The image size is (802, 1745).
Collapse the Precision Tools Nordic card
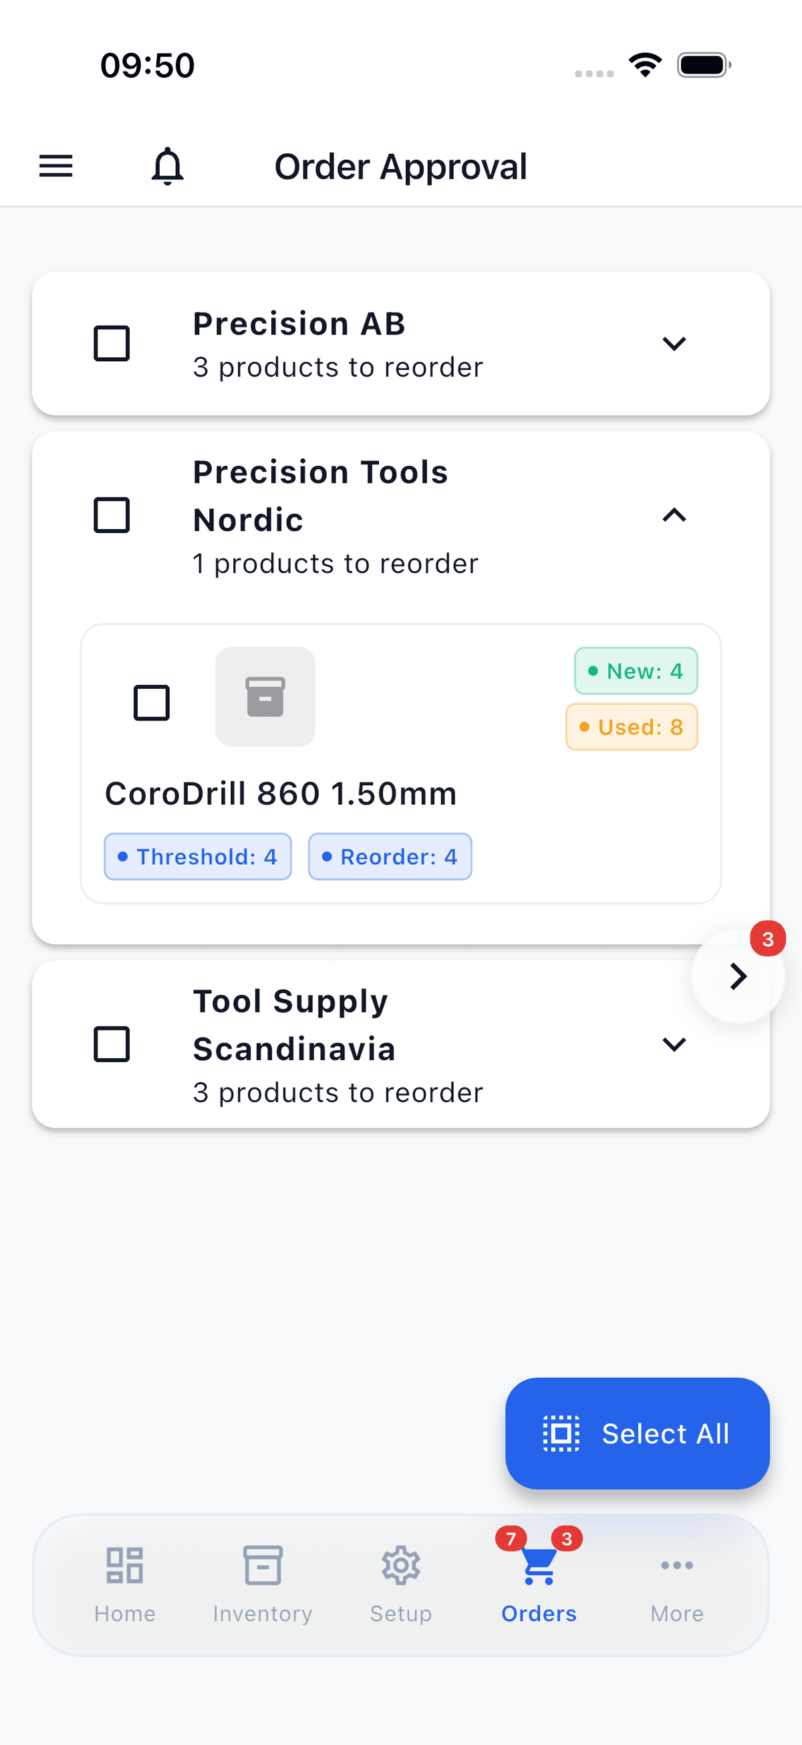click(674, 516)
